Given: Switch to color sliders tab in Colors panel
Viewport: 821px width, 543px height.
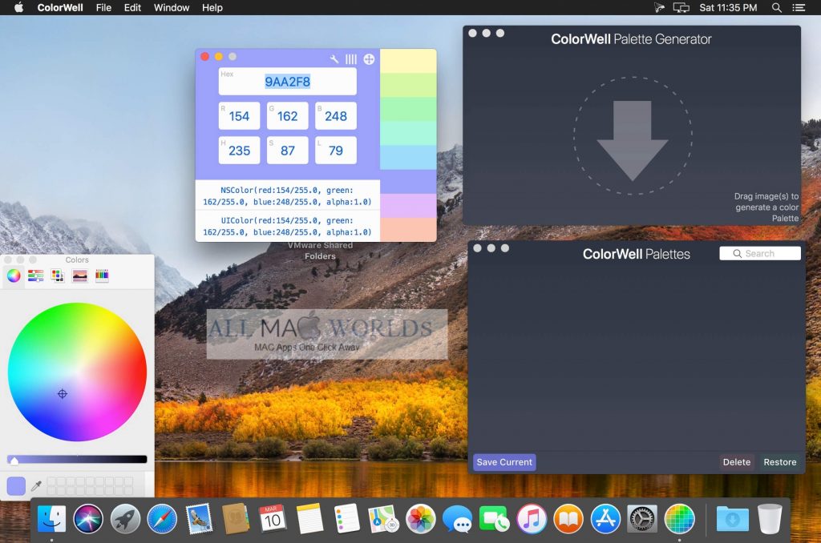Looking at the screenshot, I should (x=35, y=276).
